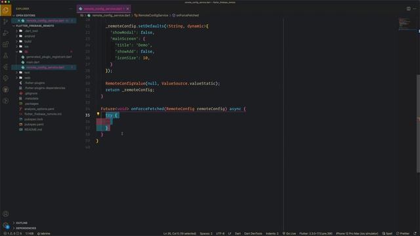420x236 pixels.
Task: Click the Ln, Col cursor position status
Action: (x=180, y=233)
